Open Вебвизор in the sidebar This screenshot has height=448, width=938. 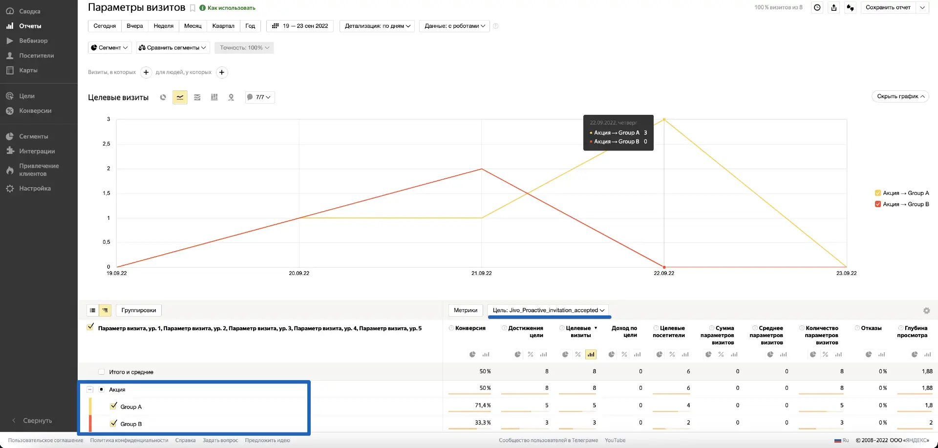tap(33, 41)
